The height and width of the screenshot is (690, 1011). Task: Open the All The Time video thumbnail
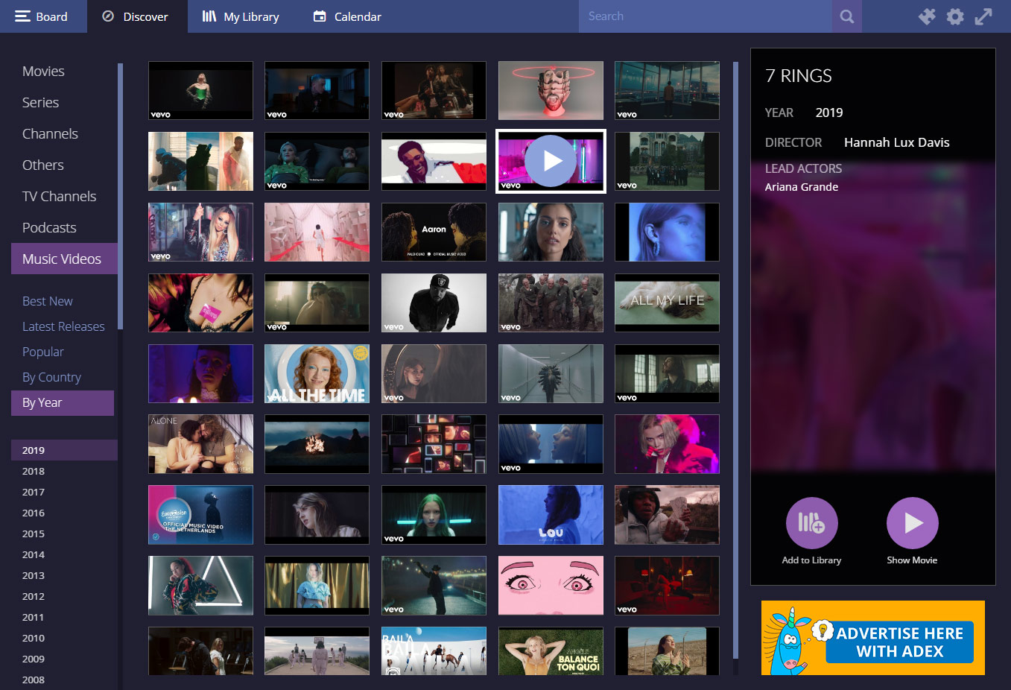[317, 373]
